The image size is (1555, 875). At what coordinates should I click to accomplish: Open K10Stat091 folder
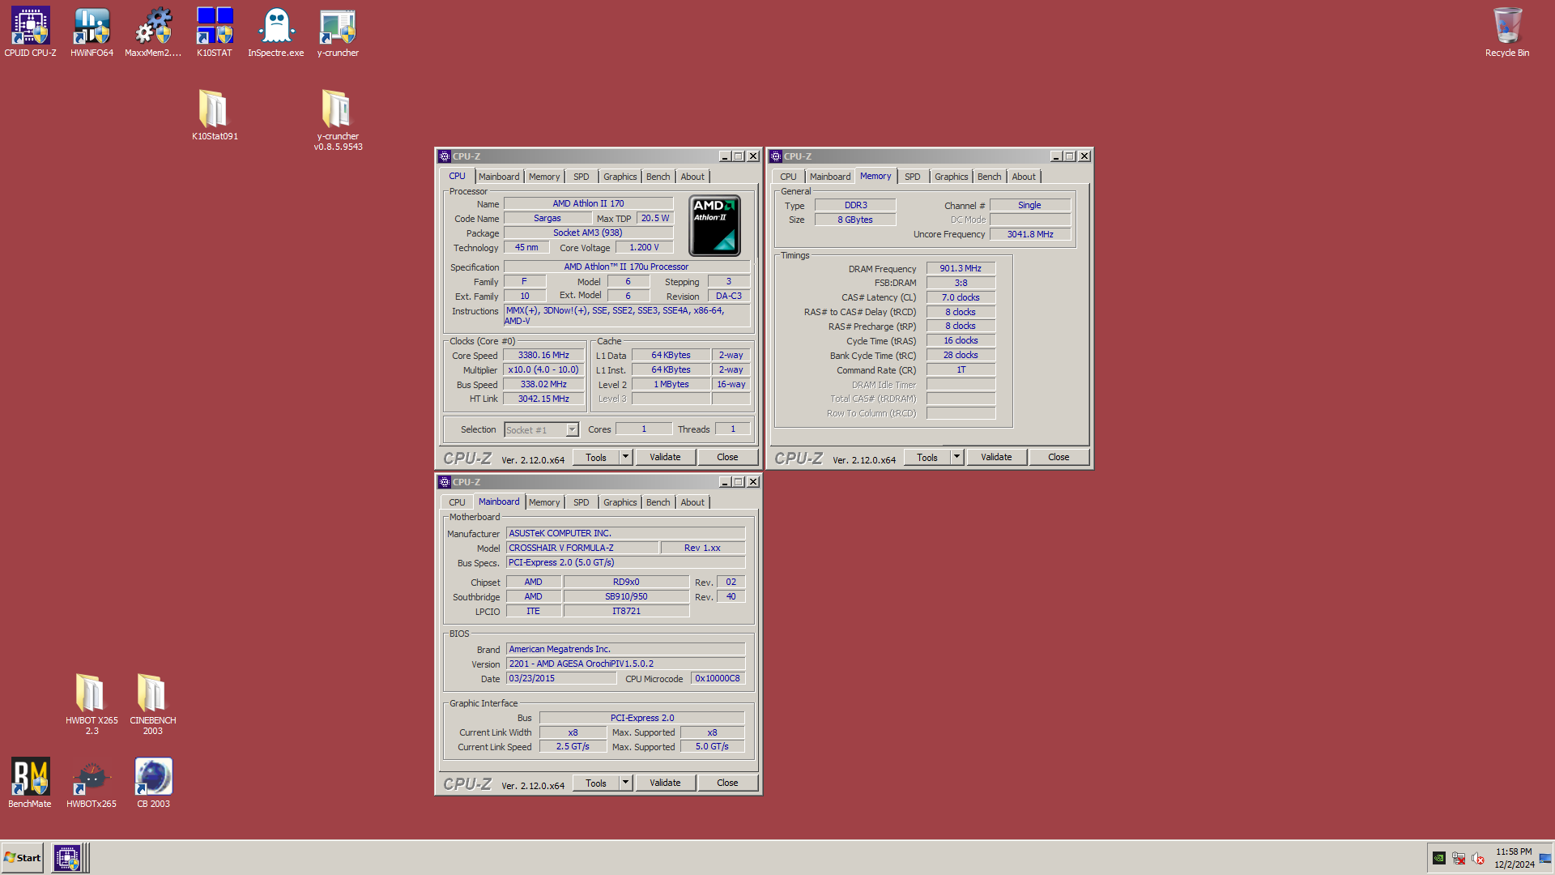(x=215, y=114)
